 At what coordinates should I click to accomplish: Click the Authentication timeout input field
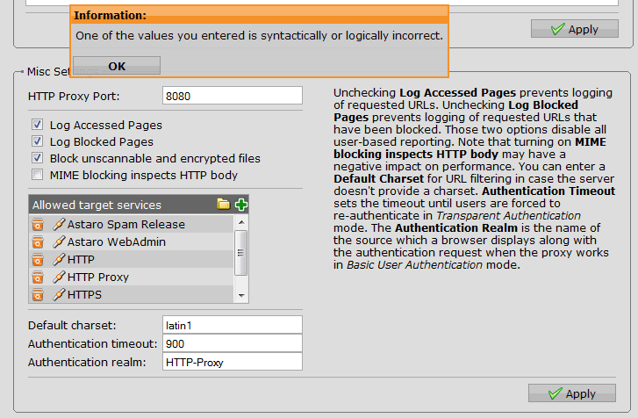tap(233, 342)
